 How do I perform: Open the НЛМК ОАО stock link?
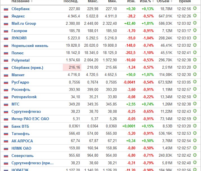coord(21,148)
